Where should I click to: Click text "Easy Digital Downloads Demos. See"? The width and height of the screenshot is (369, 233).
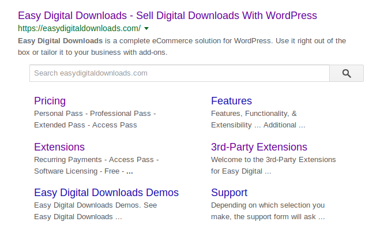coord(96,205)
